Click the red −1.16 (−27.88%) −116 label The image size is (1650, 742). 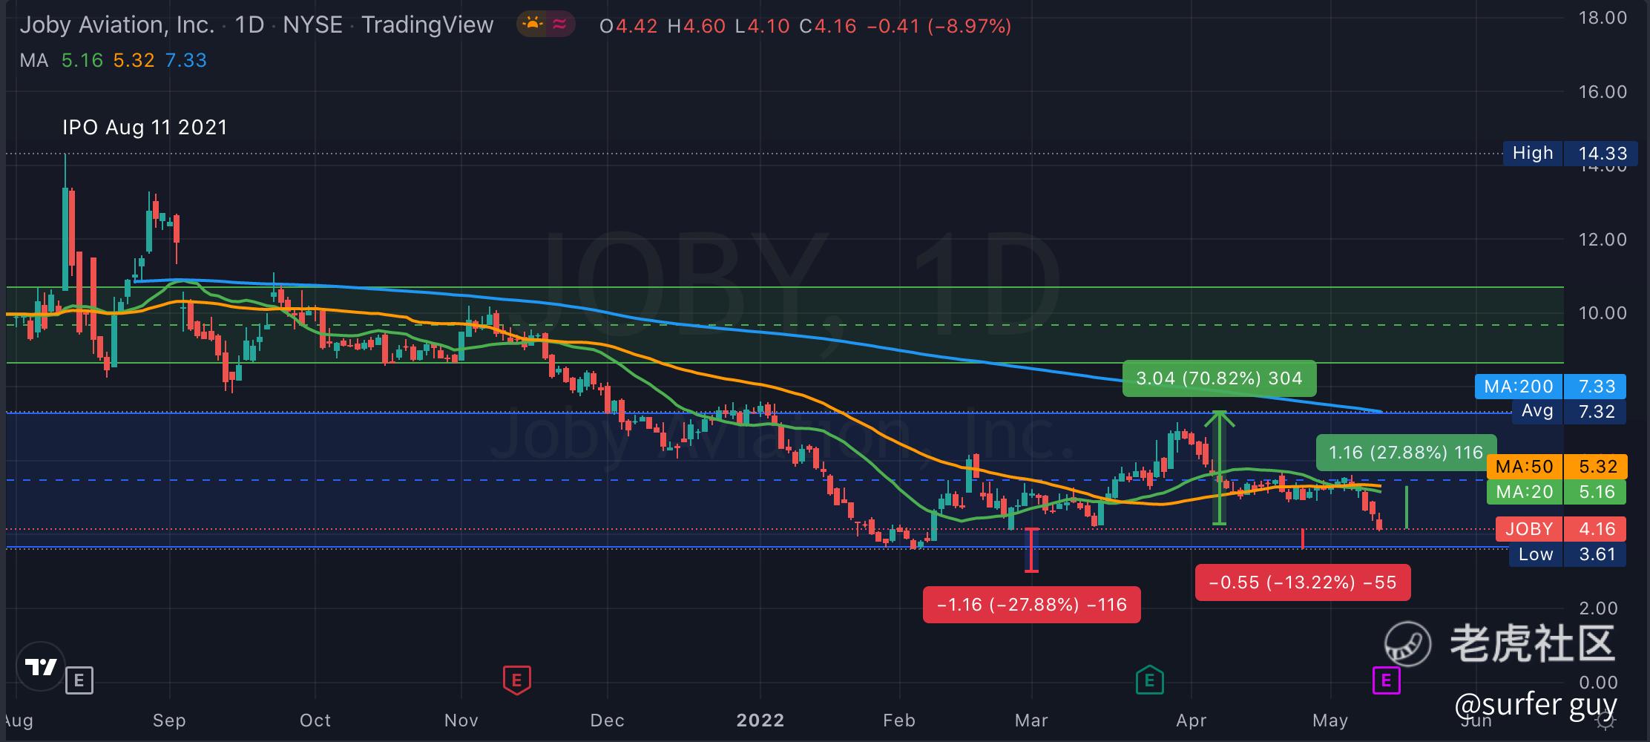[1031, 605]
